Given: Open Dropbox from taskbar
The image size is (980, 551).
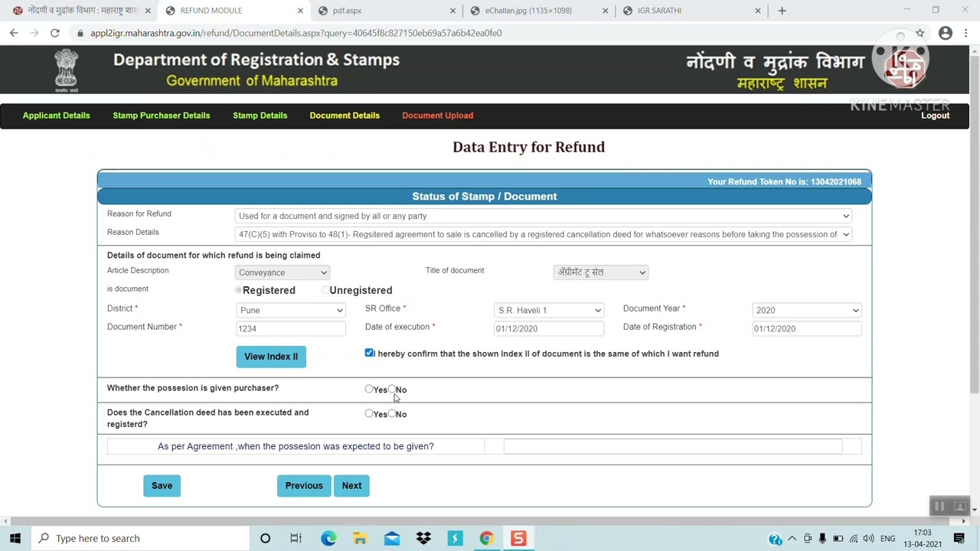Looking at the screenshot, I should click(423, 538).
